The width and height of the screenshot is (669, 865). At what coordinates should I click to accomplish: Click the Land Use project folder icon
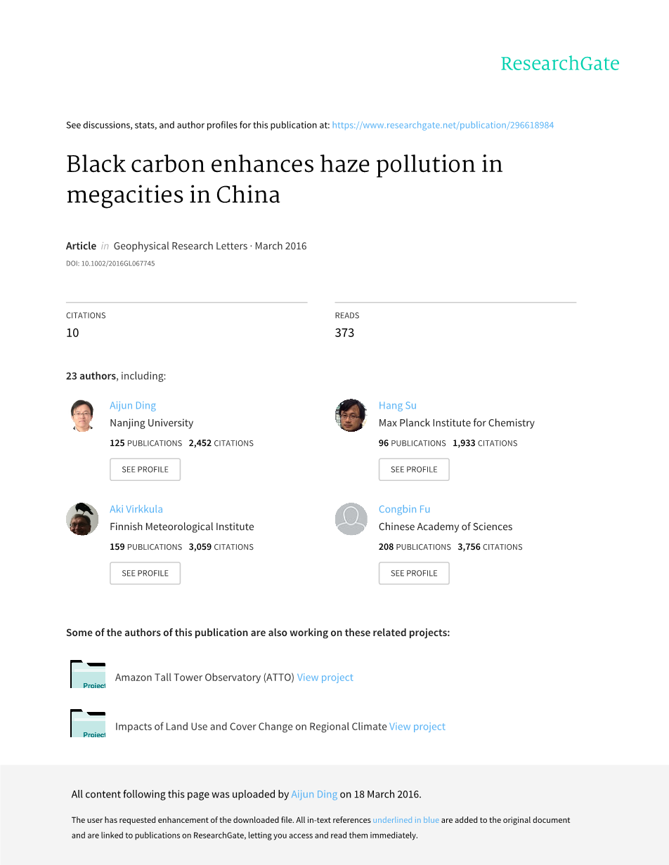coord(88,724)
